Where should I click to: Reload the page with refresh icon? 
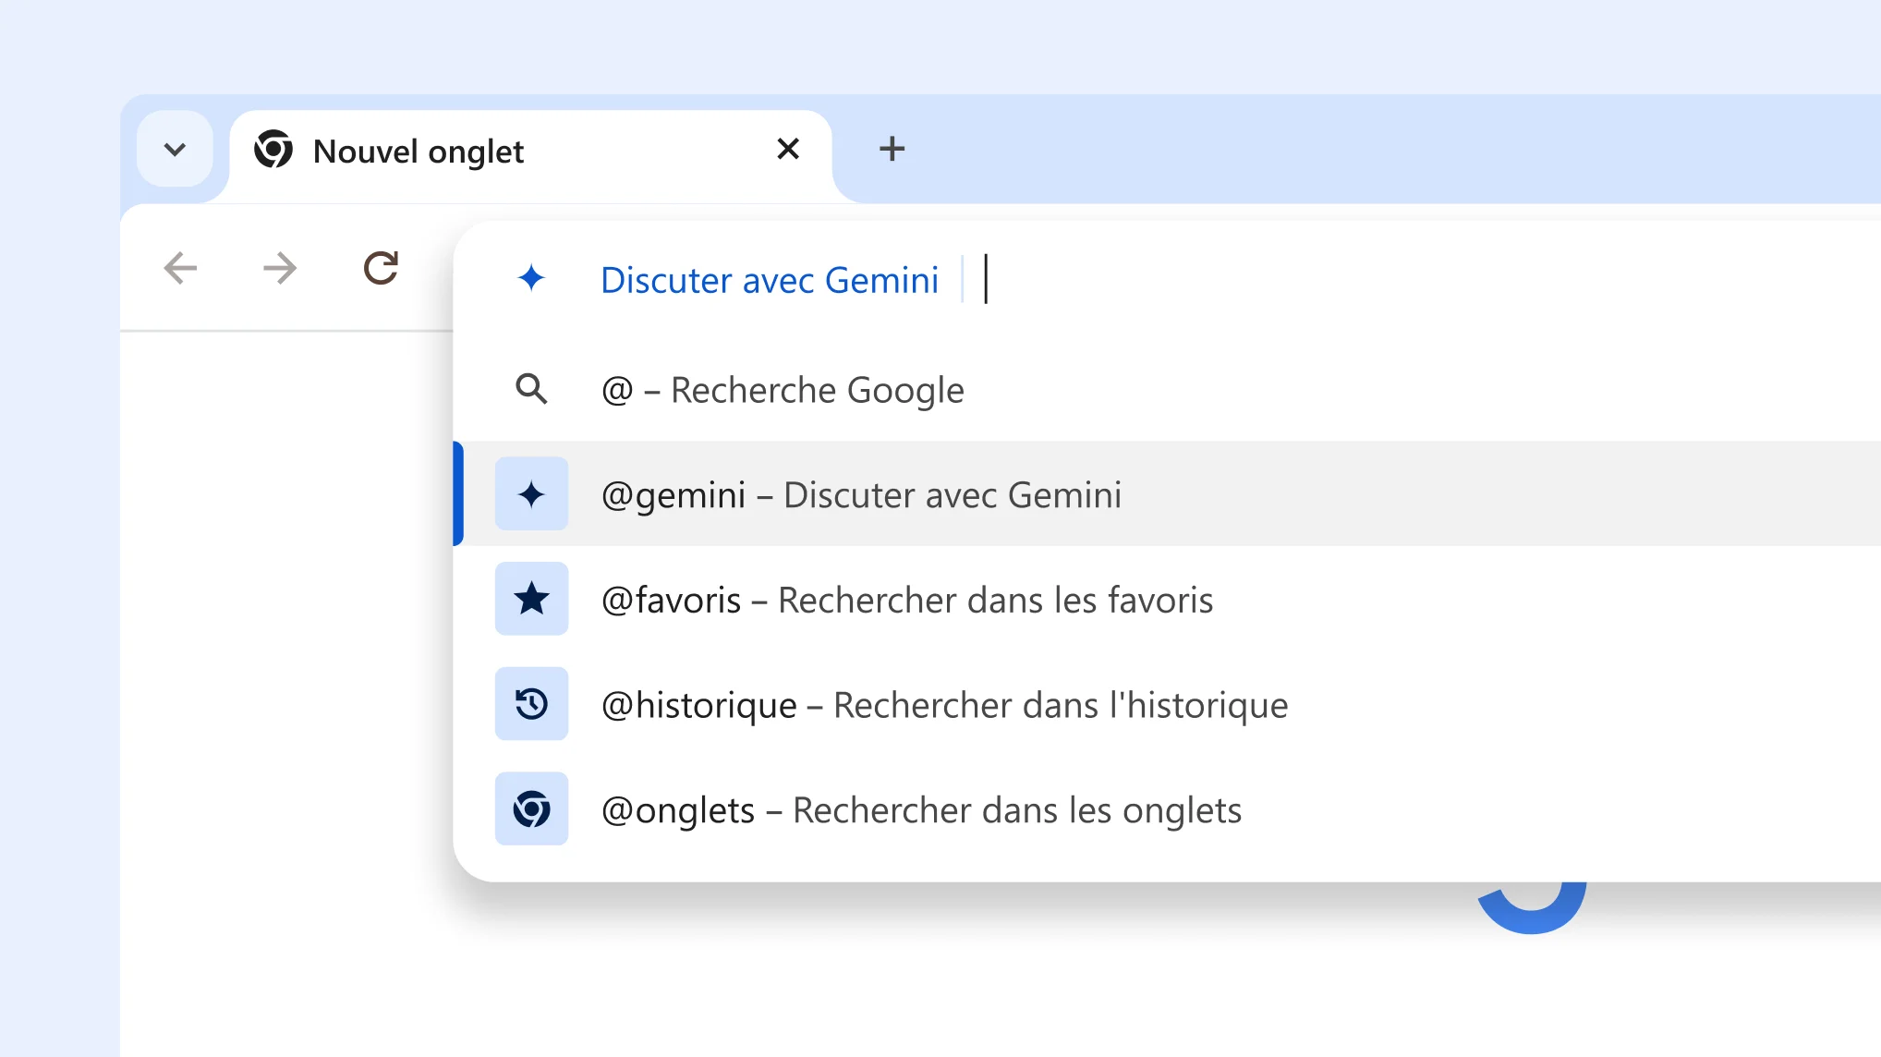pos(380,268)
